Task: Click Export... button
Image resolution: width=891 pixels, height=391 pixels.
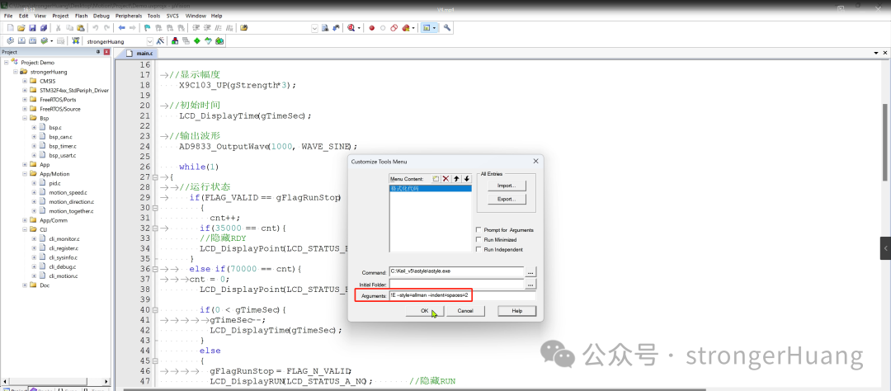Action: pos(507,200)
